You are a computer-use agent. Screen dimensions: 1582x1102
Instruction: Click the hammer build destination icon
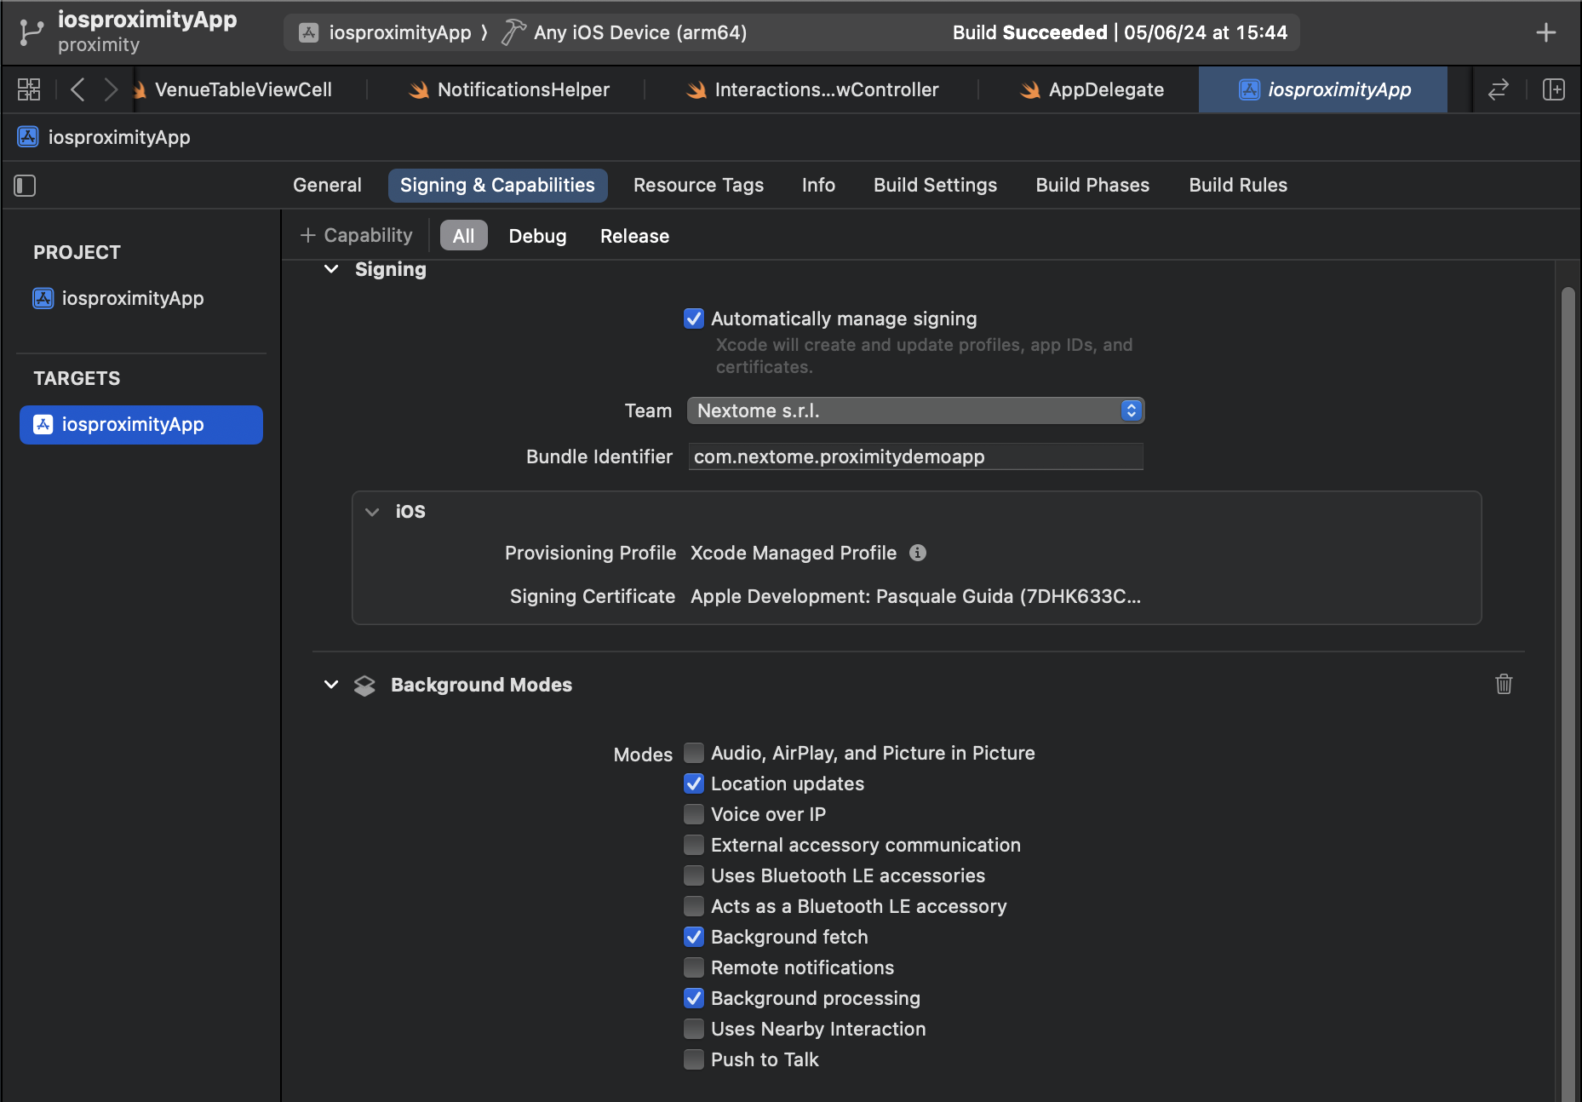pos(513,32)
